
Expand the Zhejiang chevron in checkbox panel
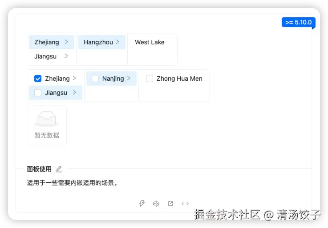click(x=74, y=79)
